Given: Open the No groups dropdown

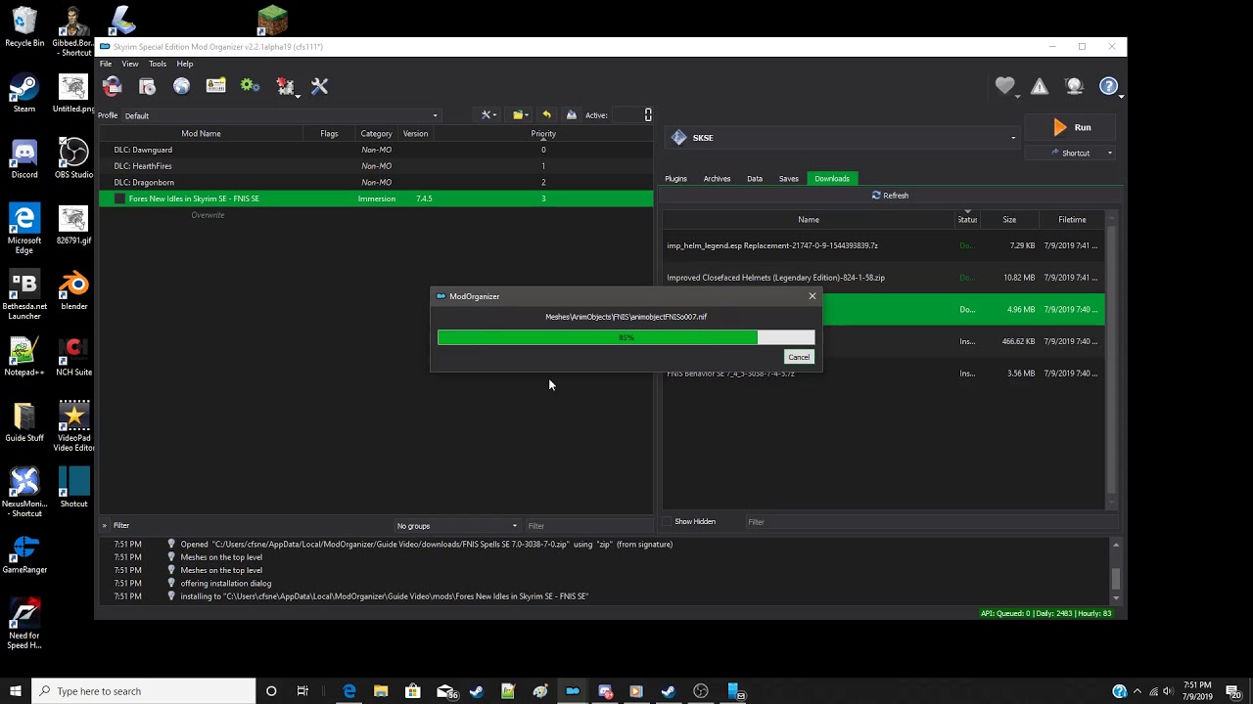Looking at the screenshot, I should pyautogui.click(x=456, y=526).
